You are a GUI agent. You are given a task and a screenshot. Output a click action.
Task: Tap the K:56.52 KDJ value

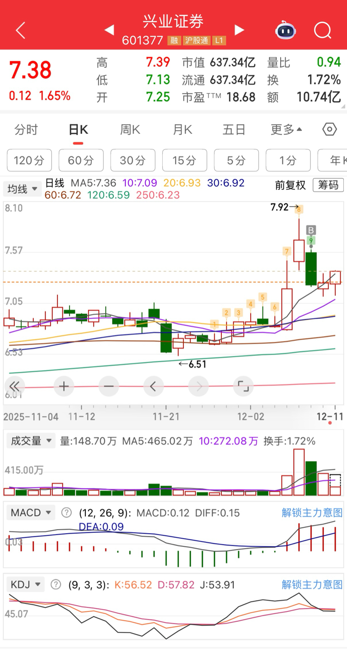[x=133, y=585]
